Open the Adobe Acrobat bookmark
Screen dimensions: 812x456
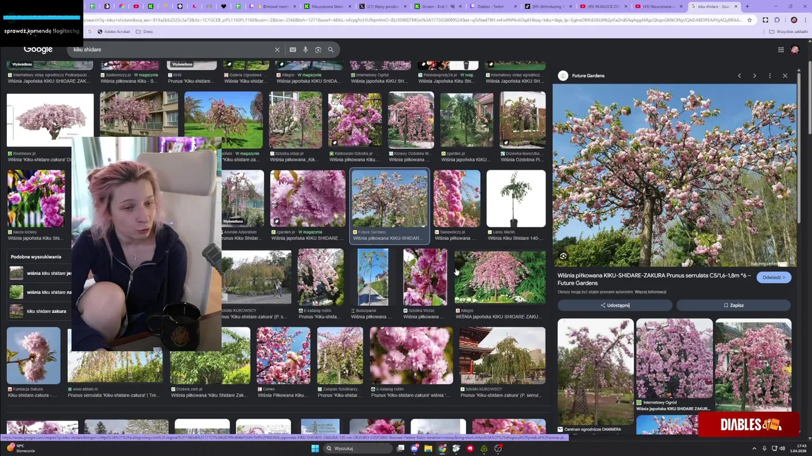click(x=114, y=31)
